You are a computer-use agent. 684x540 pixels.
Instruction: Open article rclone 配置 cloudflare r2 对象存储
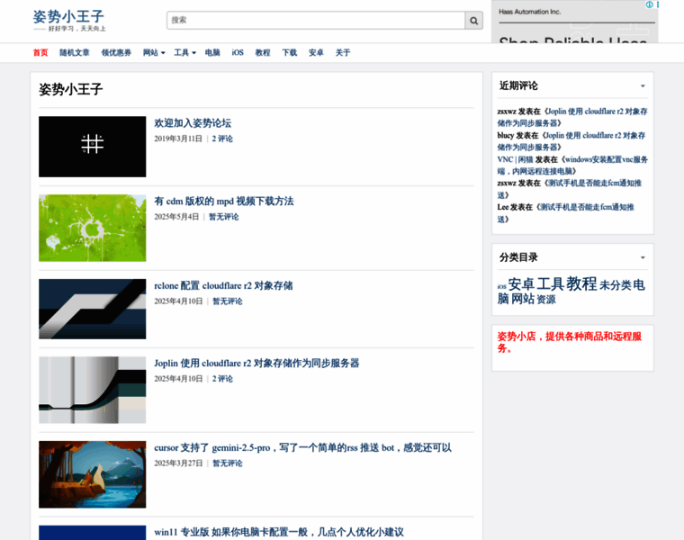pos(223,285)
